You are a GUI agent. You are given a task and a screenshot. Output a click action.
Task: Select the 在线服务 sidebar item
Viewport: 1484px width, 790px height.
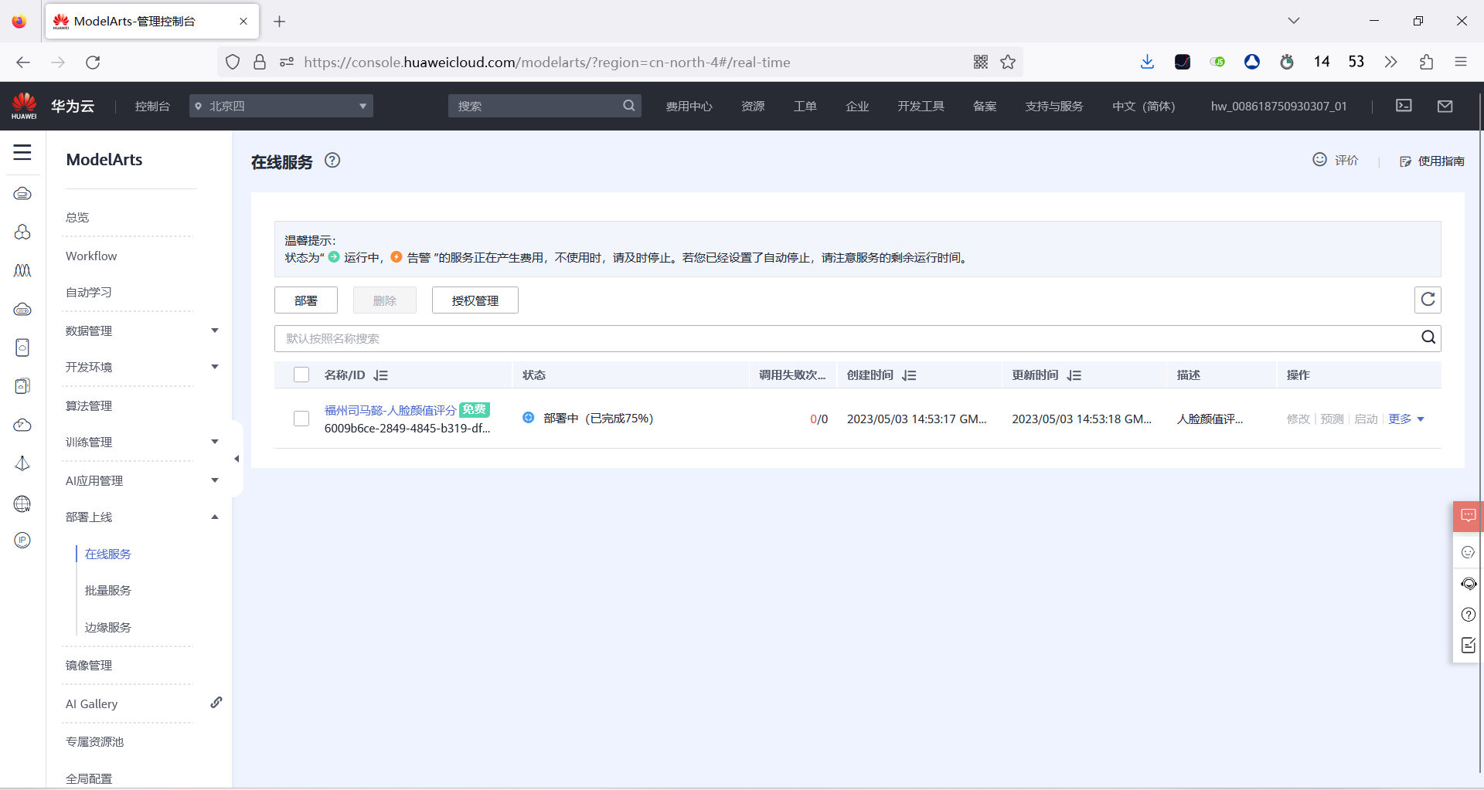point(108,554)
